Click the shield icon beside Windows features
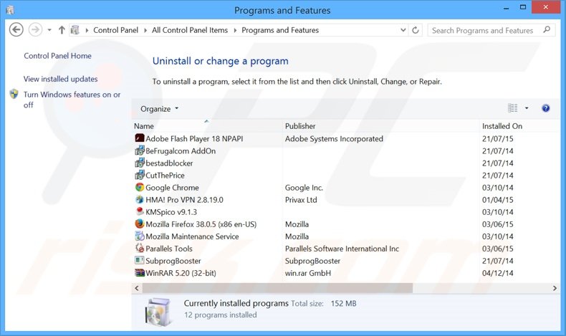Image resolution: width=566 pixels, height=336 pixels. [x=14, y=94]
